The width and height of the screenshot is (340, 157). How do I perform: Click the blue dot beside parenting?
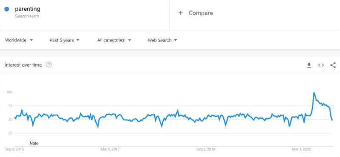pyautogui.click(x=7, y=9)
